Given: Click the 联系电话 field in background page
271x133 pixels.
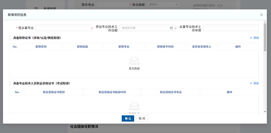Looking at the screenshot, I should click(113, 5).
